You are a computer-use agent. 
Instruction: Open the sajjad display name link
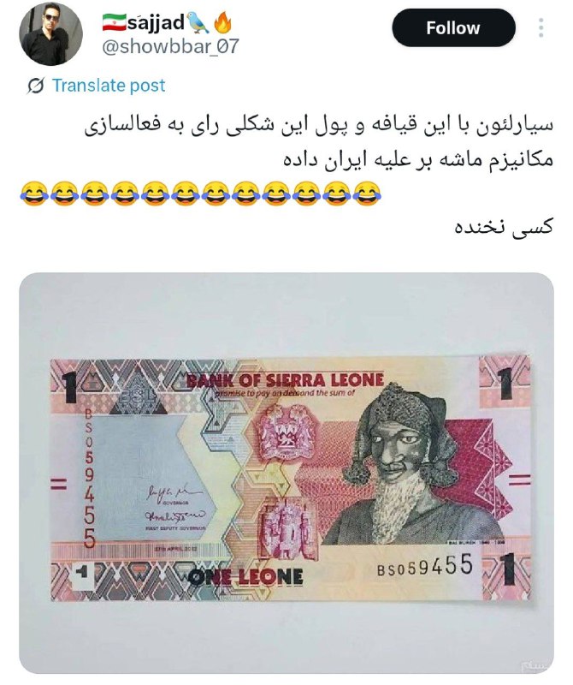coord(156,22)
